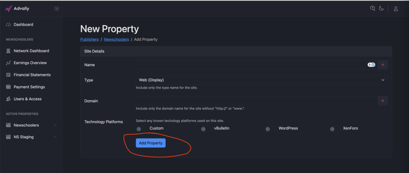Screen dimensions: 409x173
Task: Switch theme with the moon icon
Action: click(381, 8)
